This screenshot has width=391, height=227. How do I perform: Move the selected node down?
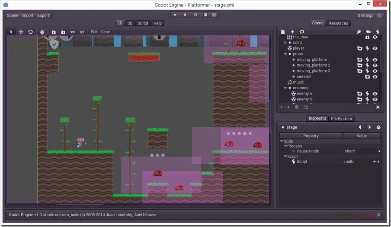point(288,107)
